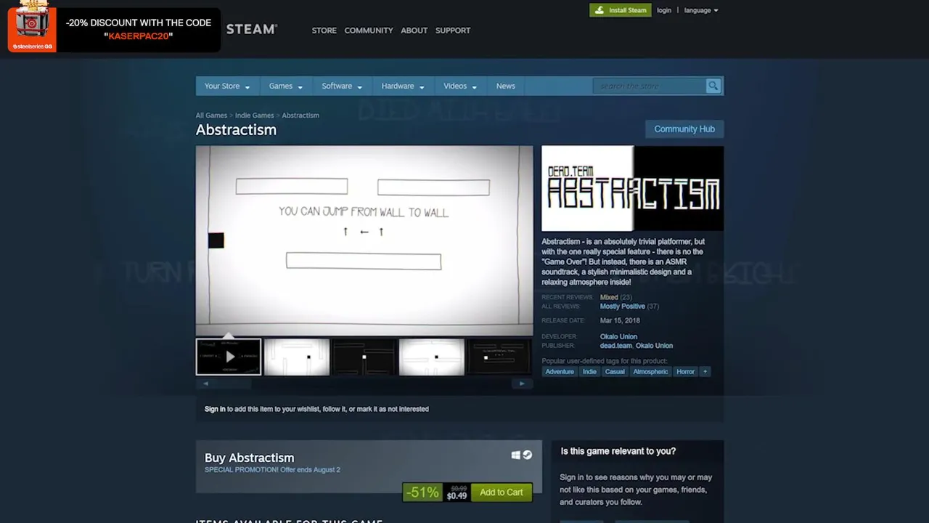Click the Adventure tag
The height and width of the screenshot is (523, 929).
coord(560,371)
